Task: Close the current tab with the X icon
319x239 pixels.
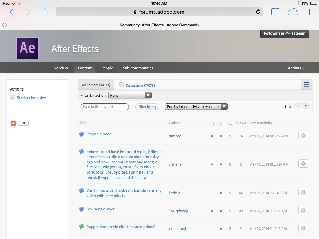Action: click(4, 25)
